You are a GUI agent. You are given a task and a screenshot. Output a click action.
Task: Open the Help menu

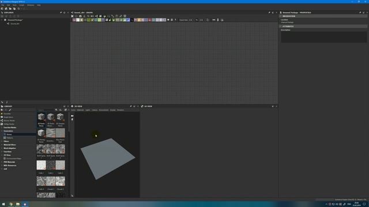coord(39,5)
